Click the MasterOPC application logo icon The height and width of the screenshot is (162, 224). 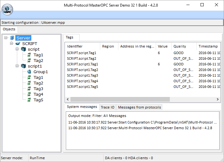click(x=7, y=10)
